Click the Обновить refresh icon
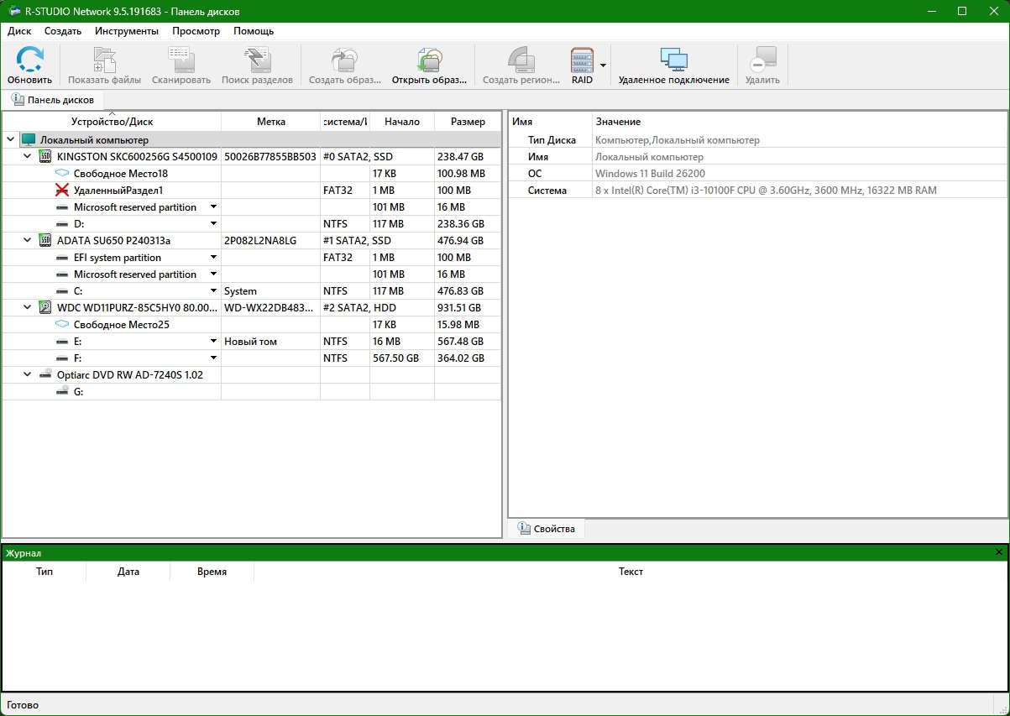Viewport: 1010px width, 716px height. tap(30, 60)
